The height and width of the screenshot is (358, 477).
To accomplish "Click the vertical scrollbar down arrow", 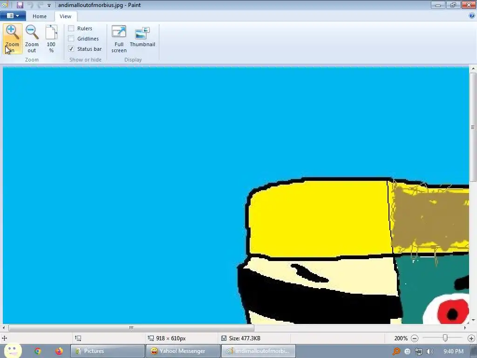I will [x=473, y=321].
